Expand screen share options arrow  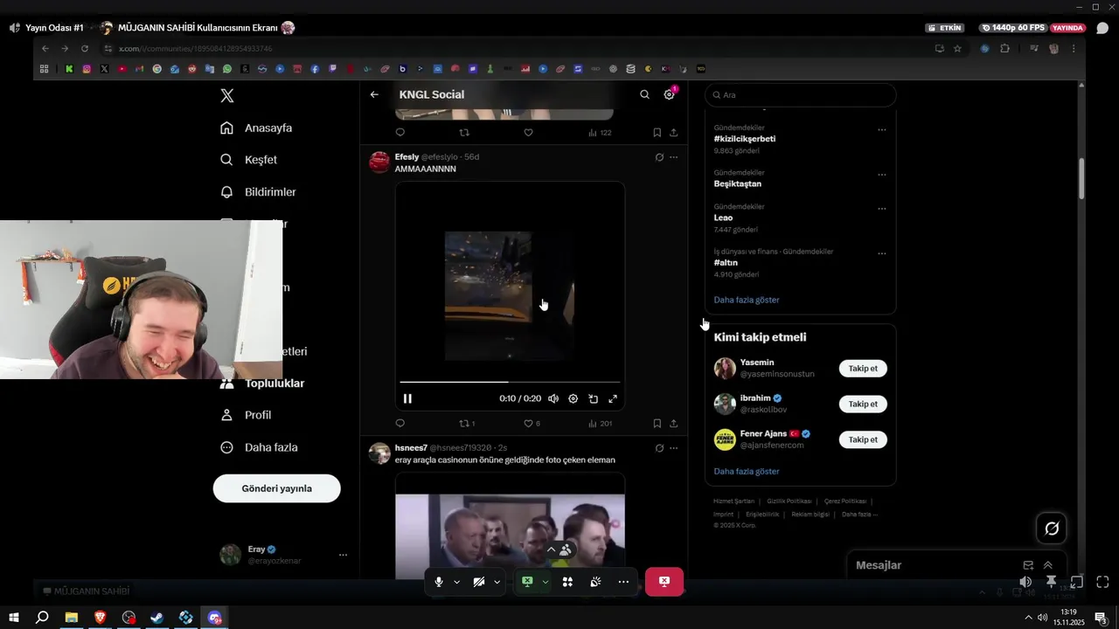click(x=546, y=582)
